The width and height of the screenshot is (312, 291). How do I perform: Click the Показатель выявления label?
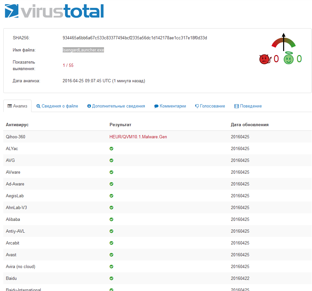(x=24, y=66)
